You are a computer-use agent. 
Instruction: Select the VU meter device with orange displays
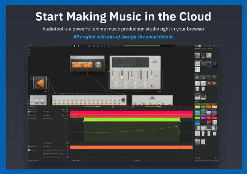click(87, 64)
